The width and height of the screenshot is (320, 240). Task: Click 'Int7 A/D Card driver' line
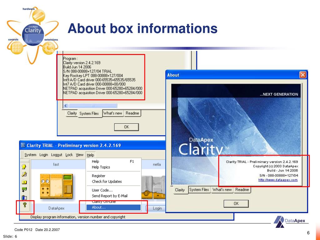pyautogui.click(x=94, y=84)
